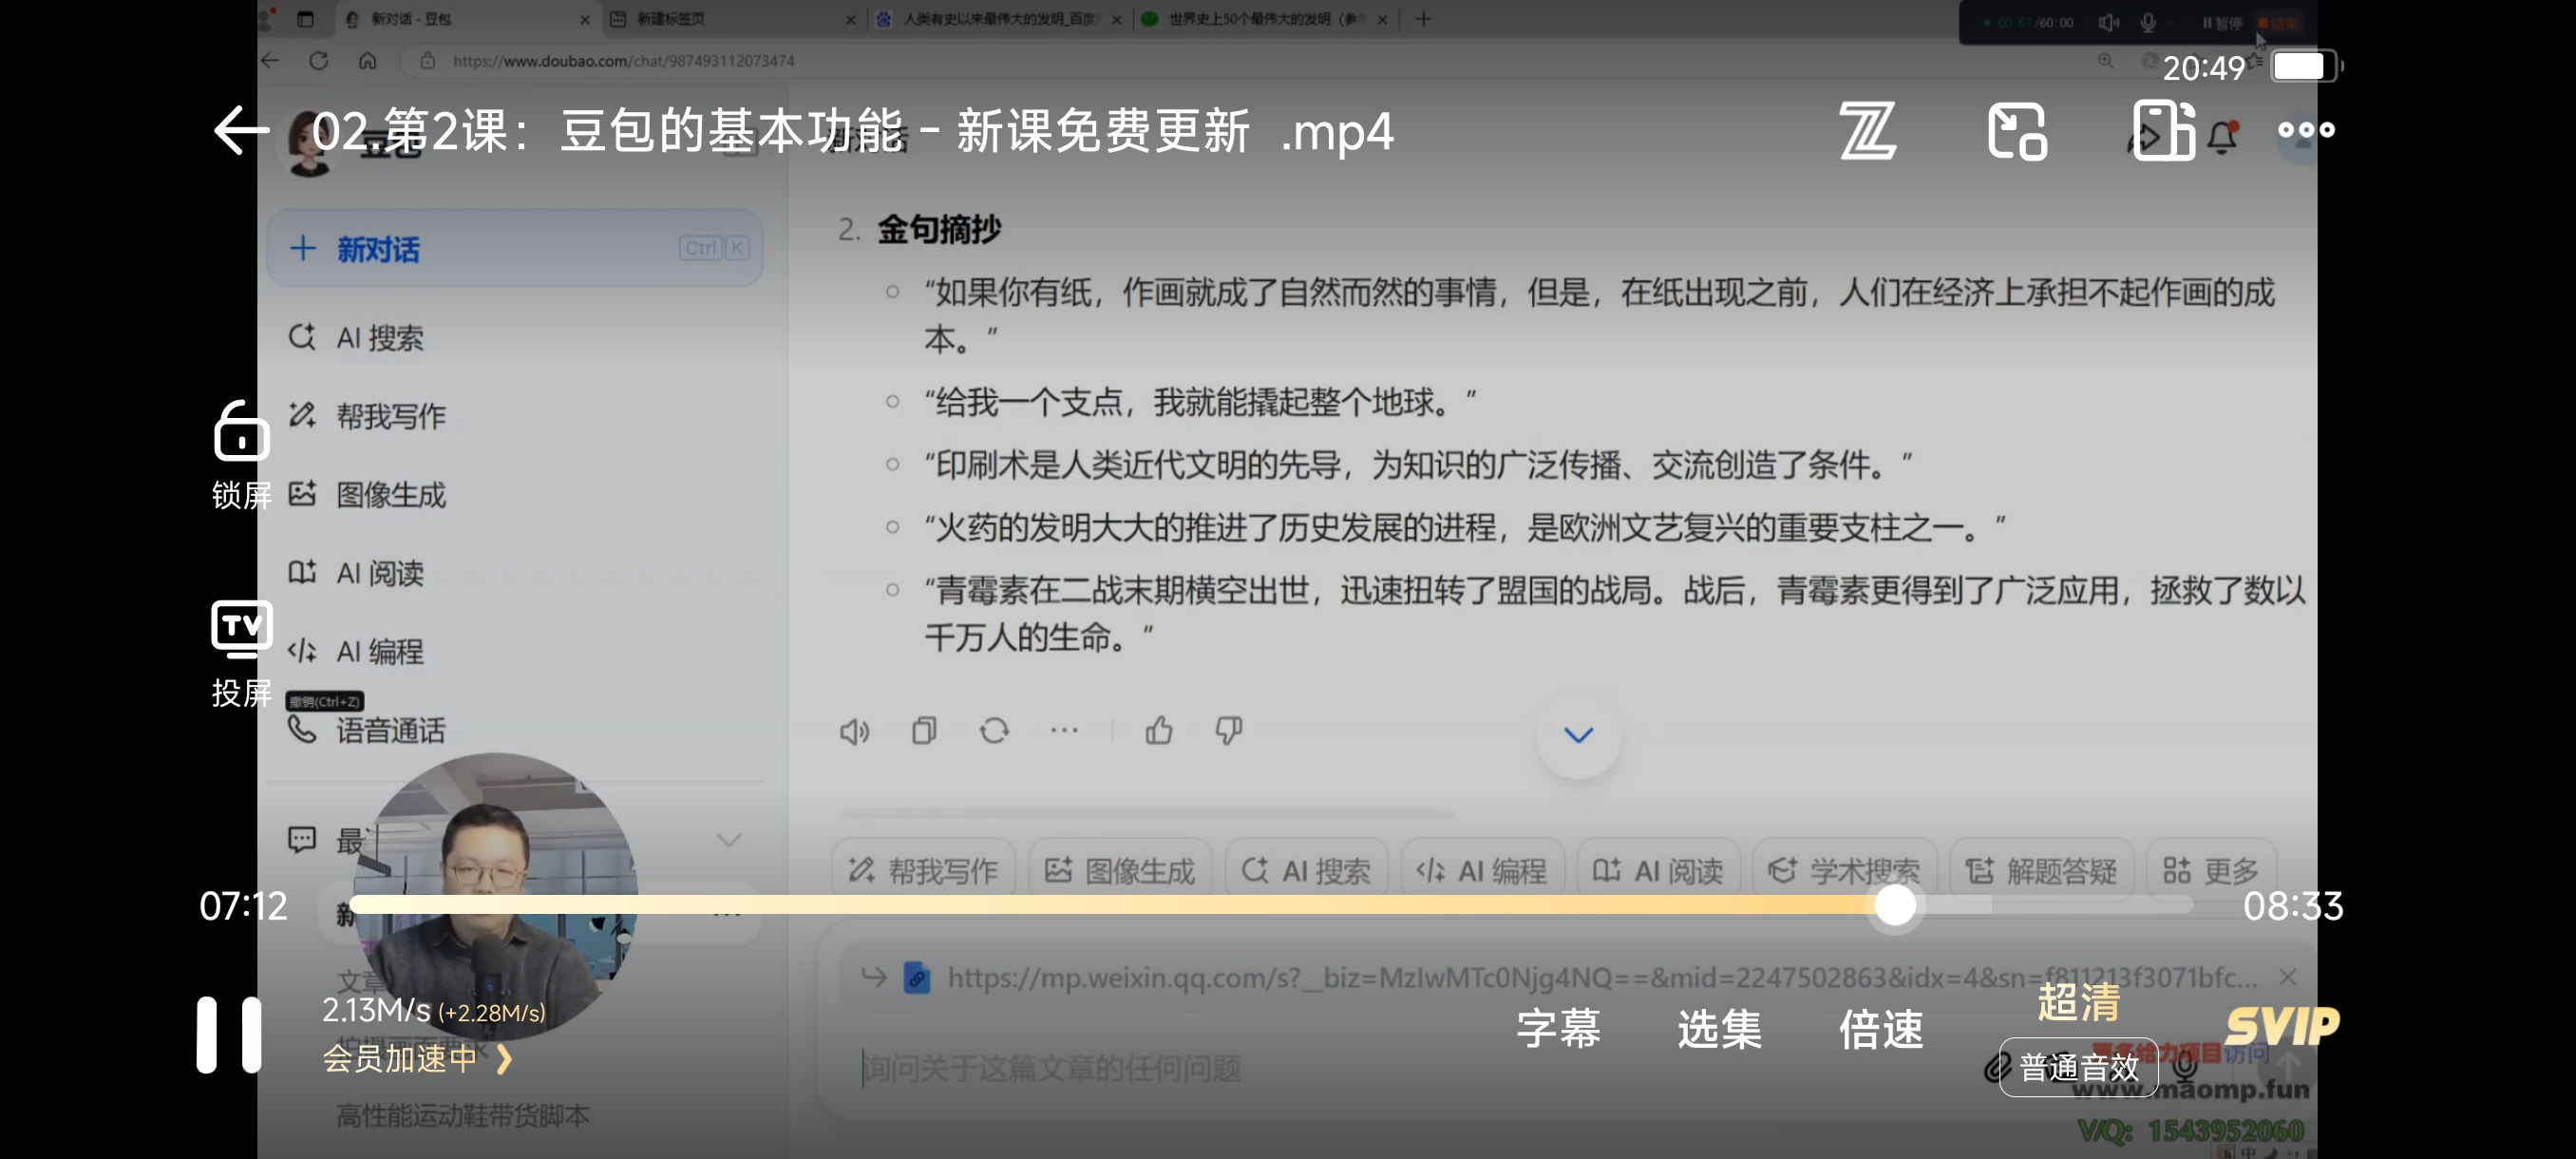This screenshot has height=1159, width=2576.
Task: Copy the response with copy icon
Action: click(924, 731)
